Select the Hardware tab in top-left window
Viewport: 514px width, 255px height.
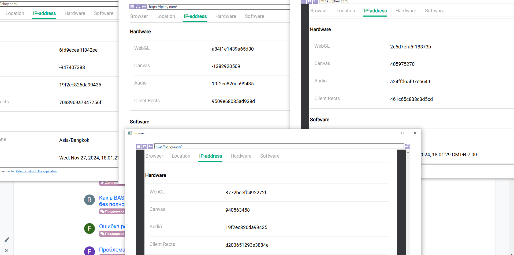tap(75, 13)
